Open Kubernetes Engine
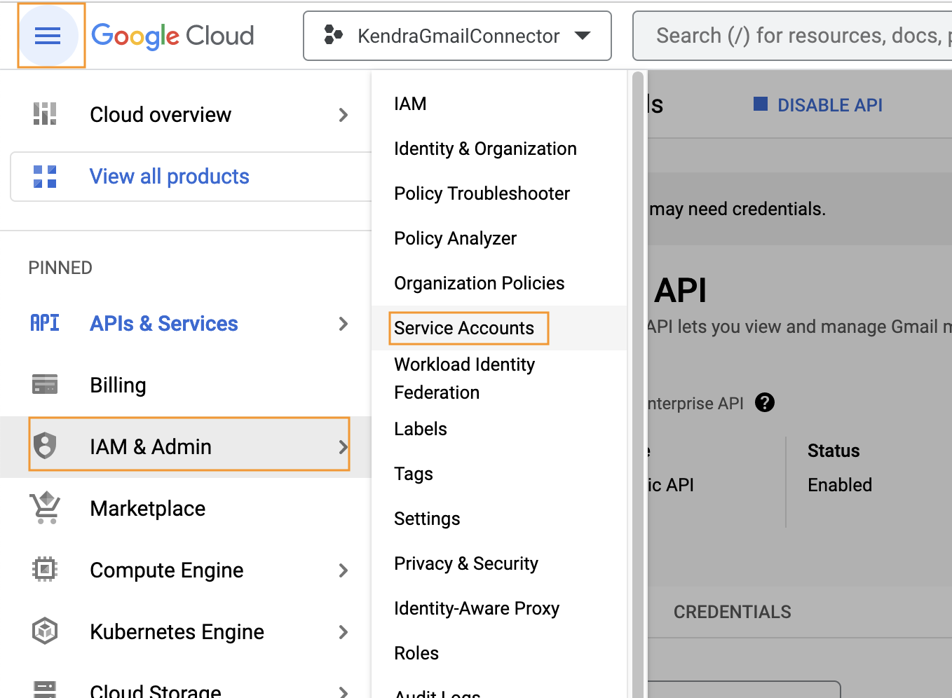This screenshot has height=698, width=952. click(177, 632)
